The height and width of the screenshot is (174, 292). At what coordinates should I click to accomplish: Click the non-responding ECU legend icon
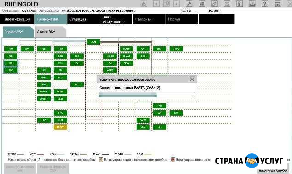coord(173,159)
